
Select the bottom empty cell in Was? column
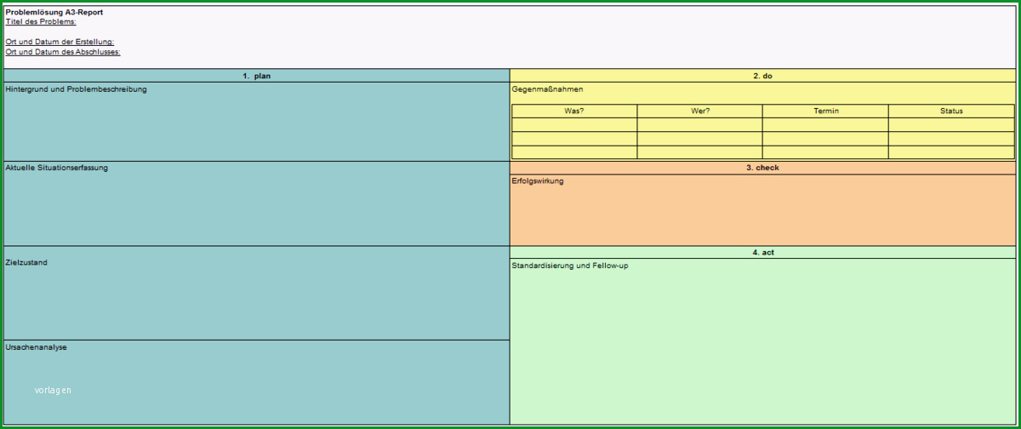574,152
